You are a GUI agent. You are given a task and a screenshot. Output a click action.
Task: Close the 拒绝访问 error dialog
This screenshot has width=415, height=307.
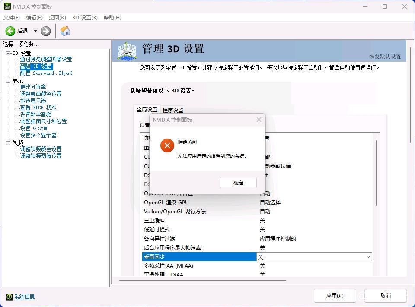point(259,120)
